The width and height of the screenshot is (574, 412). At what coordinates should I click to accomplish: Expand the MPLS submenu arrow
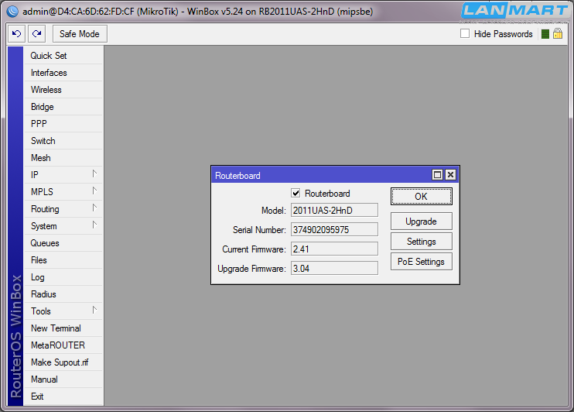[94, 191]
